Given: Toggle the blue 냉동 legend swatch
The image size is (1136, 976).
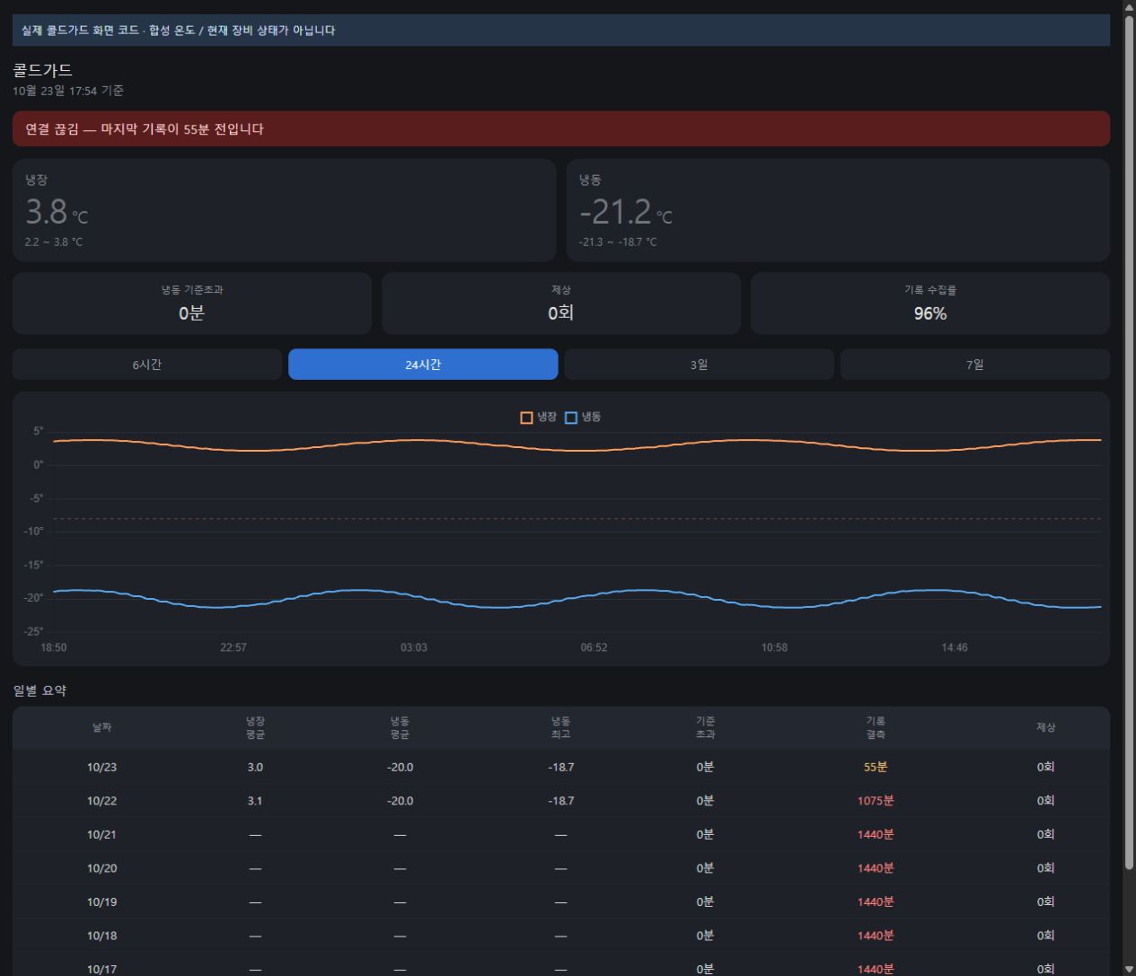Looking at the screenshot, I should coord(570,418).
